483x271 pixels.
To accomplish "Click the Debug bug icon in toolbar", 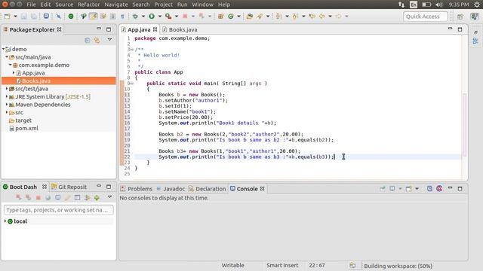I will (x=135, y=17).
